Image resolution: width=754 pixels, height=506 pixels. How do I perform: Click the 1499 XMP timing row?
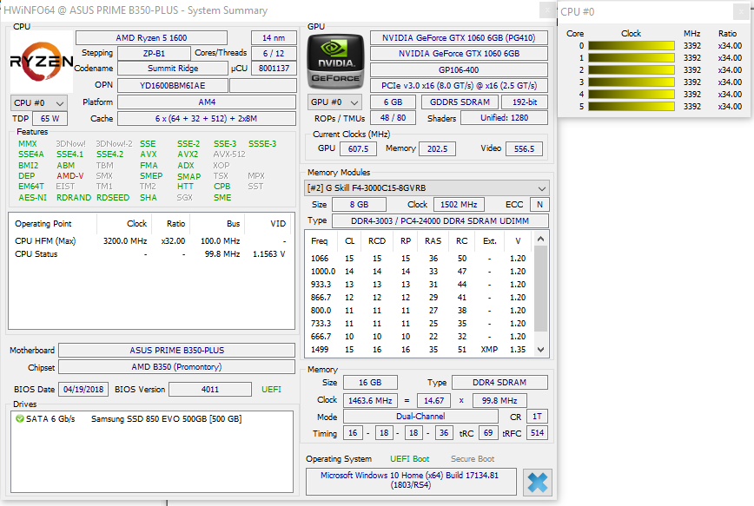(x=419, y=350)
